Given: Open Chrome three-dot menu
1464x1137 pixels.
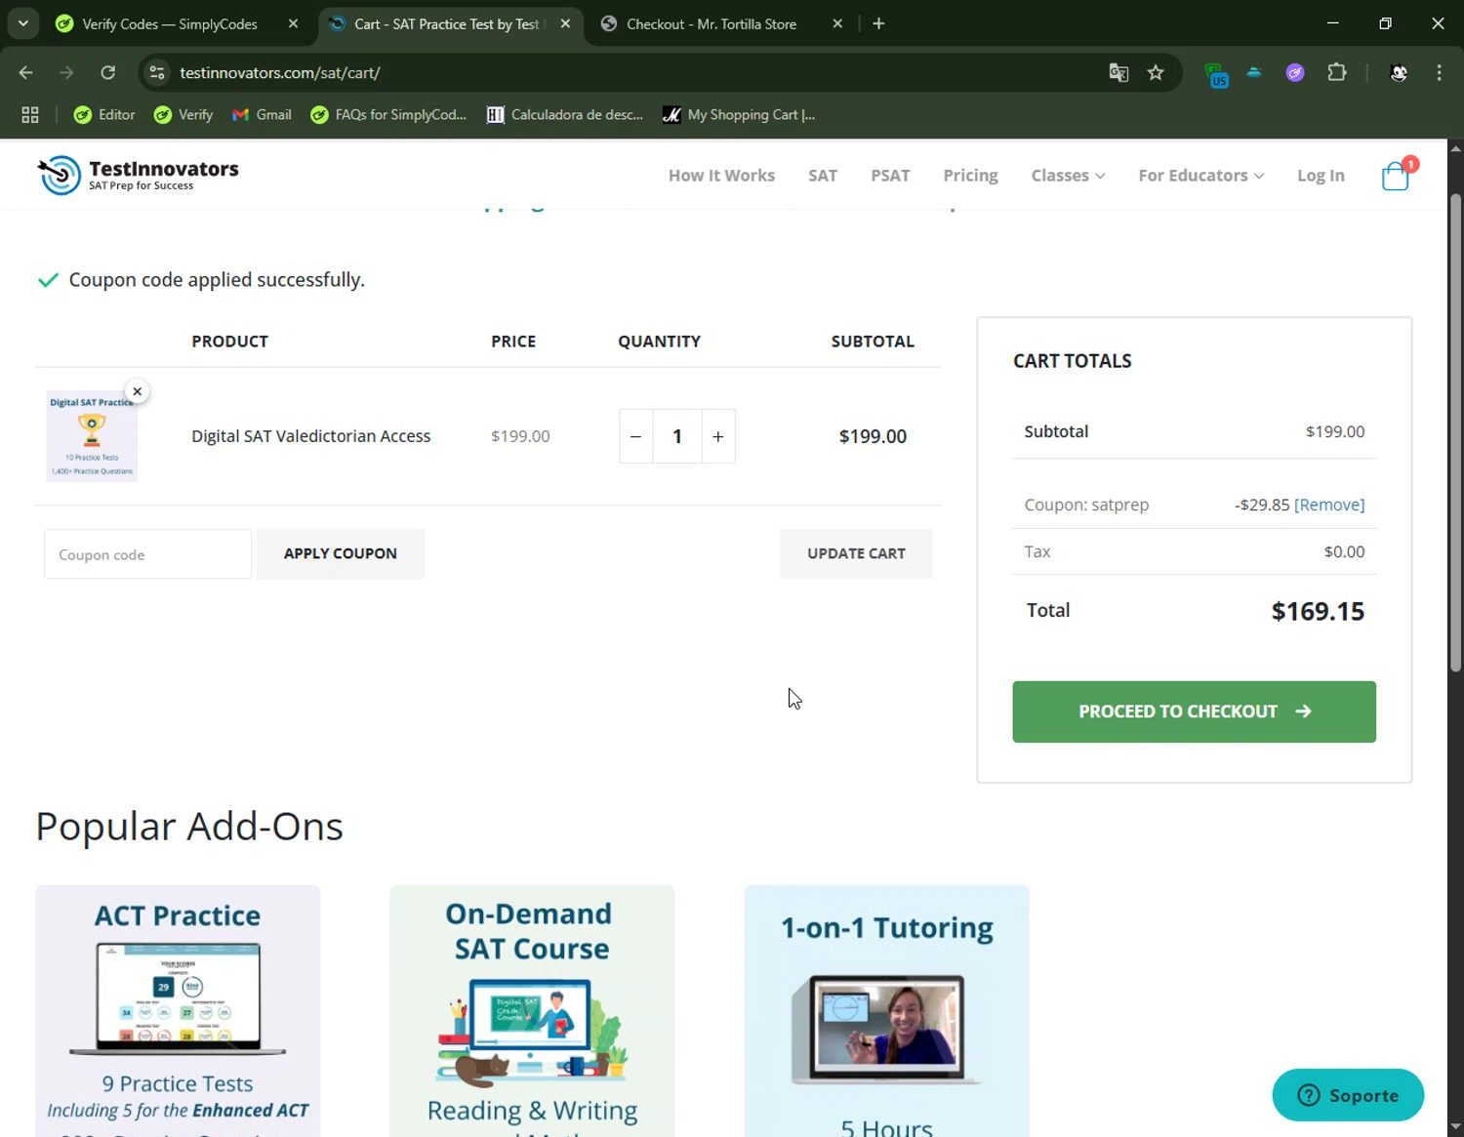Looking at the screenshot, I should [1439, 72].
